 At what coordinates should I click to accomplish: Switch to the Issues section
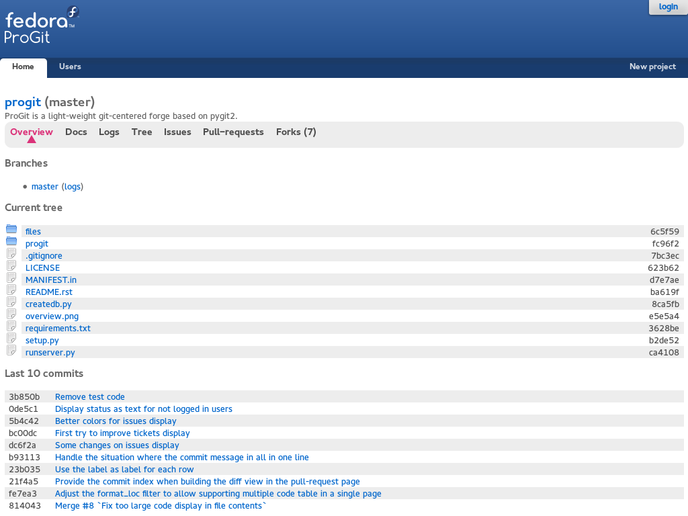pyautogui.click(x=177, y=132)
